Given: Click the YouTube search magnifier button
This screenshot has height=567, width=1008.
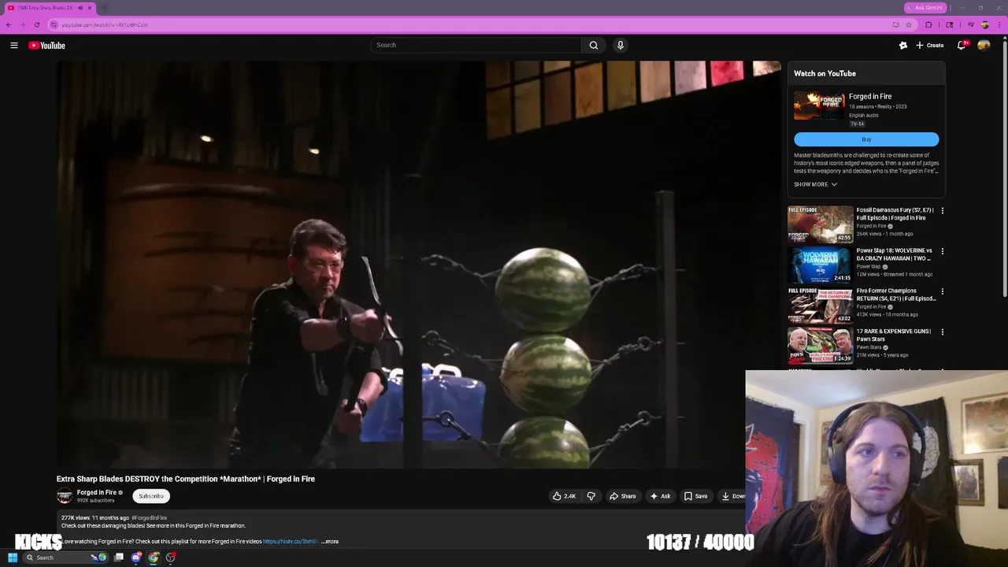Looking at the screenshot, I should (x=594, y=45).
